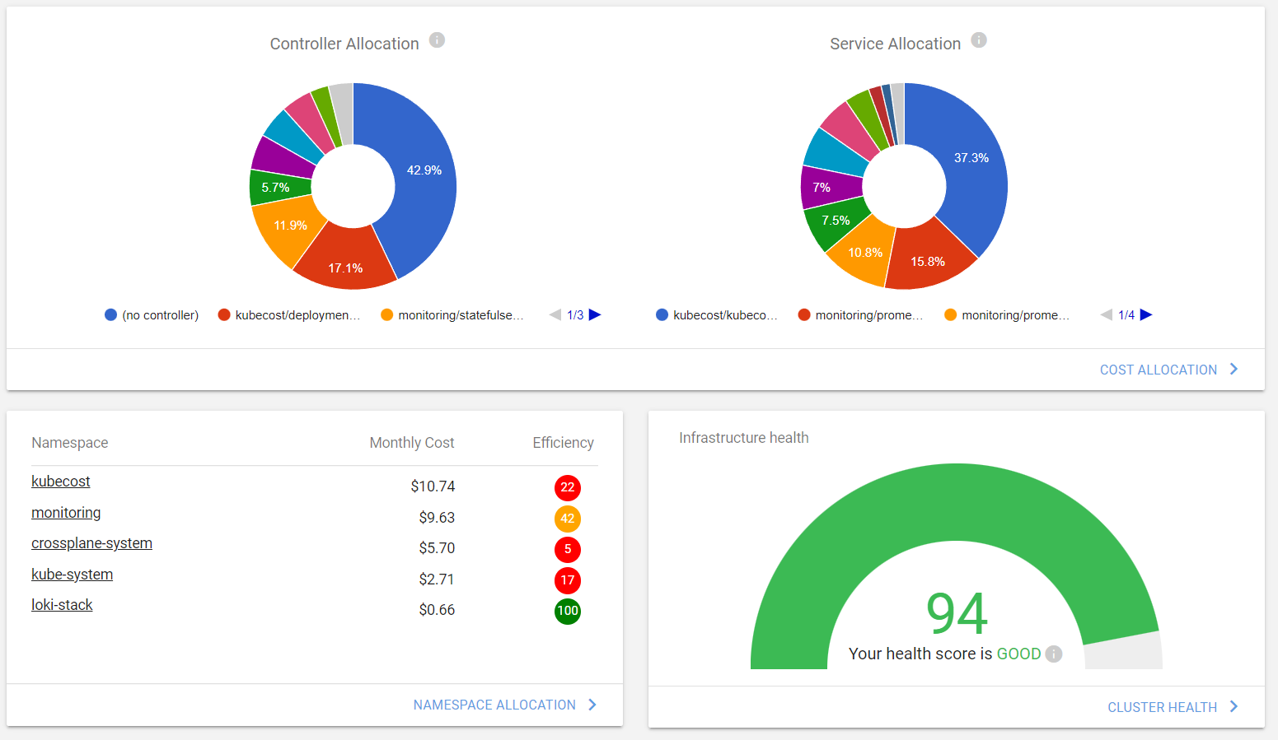Viewport: 1278px width, 740px height.
Task: Select the red kubecost/deploymen legend marker
Action: [222, 314]
